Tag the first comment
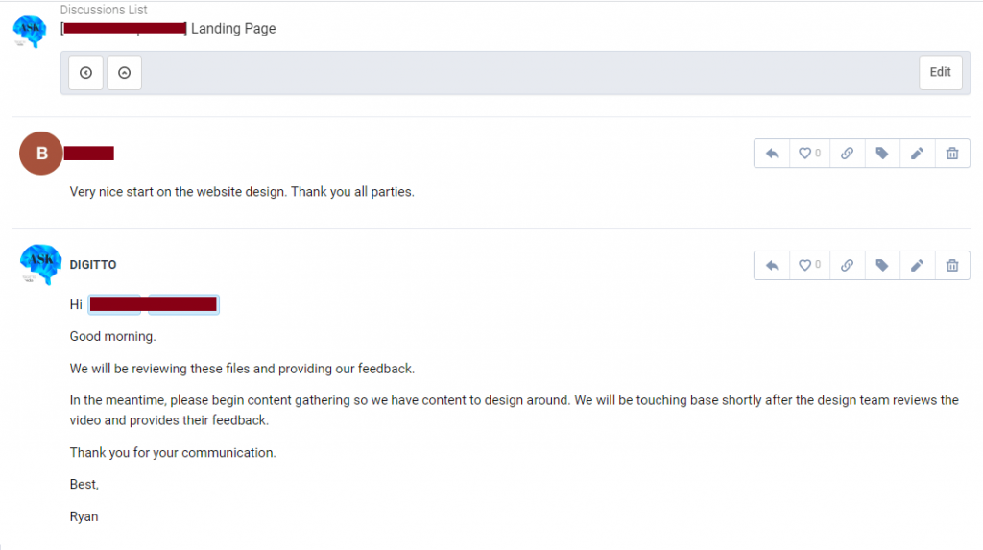Screen dimensions: 983x550 (x=882, y=153)
